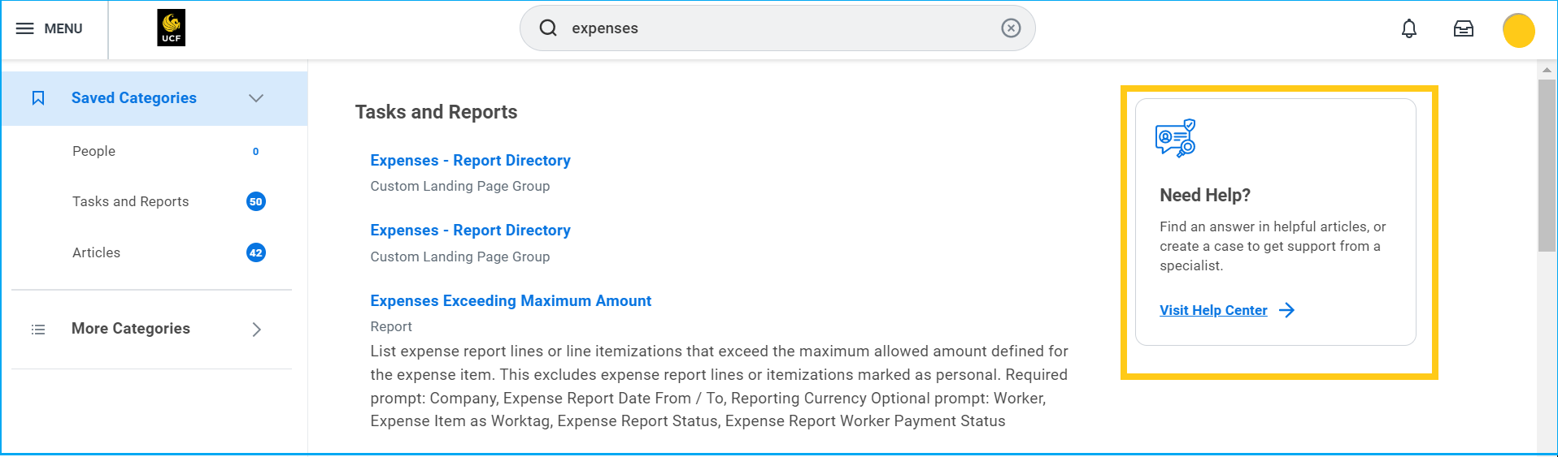
Task: Open the inbox tray icon
Action: [x=1463, y=29]
